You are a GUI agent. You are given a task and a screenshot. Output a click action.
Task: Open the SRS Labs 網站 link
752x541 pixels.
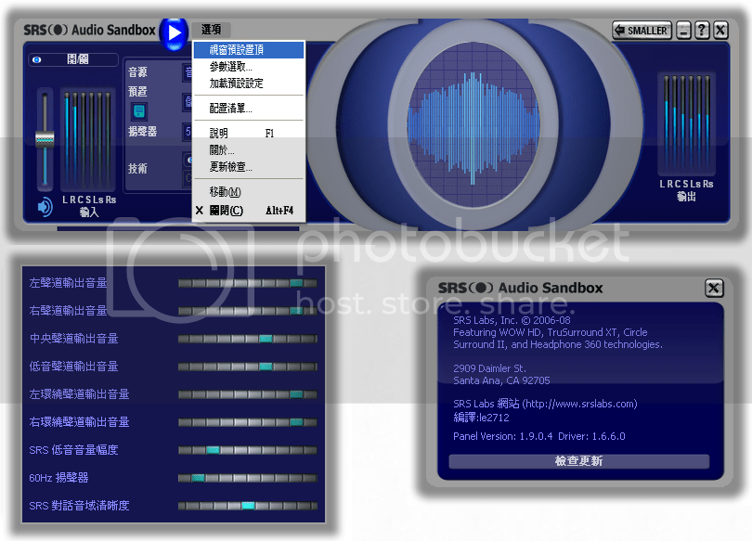point(545,404)
